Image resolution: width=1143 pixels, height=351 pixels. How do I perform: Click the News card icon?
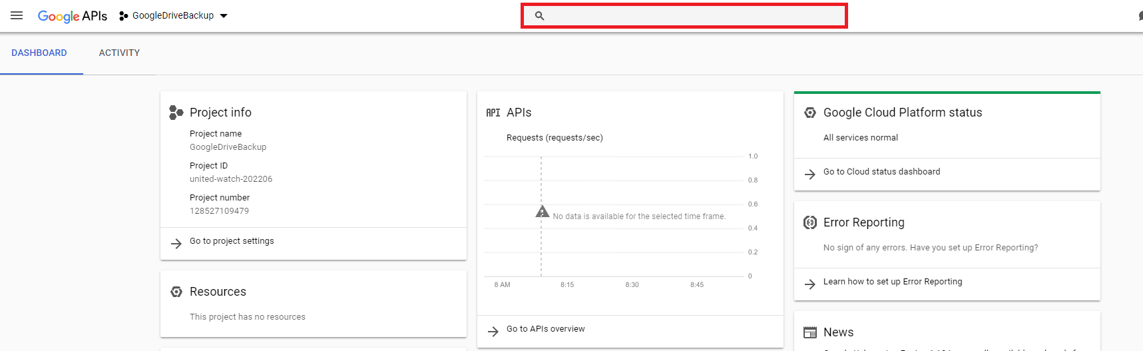point(810,332)
